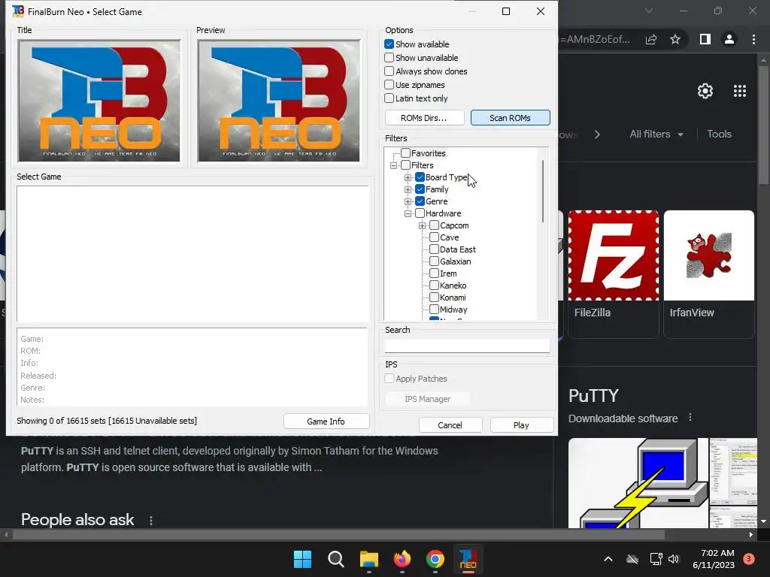Click the Cancel button

450,425
